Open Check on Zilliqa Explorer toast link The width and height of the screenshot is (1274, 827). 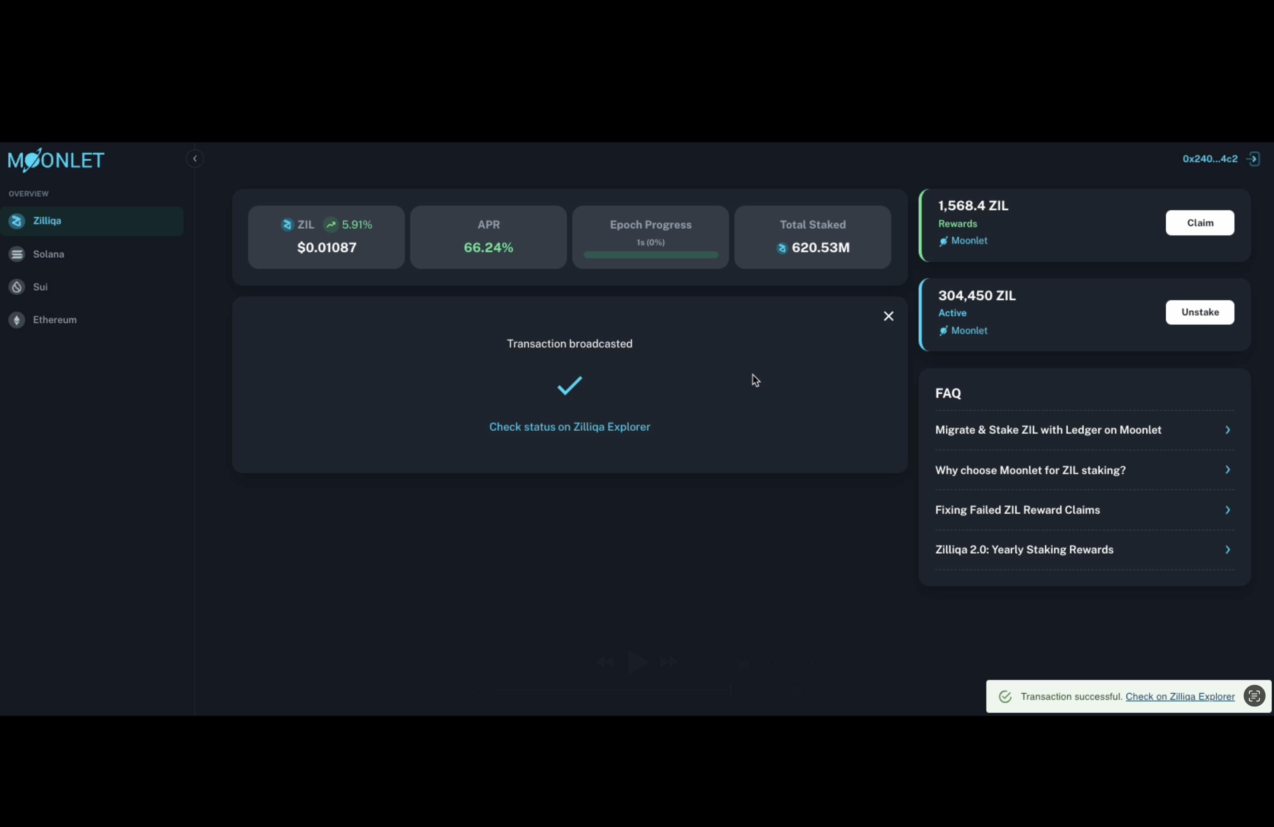(x=1180, y=696)
